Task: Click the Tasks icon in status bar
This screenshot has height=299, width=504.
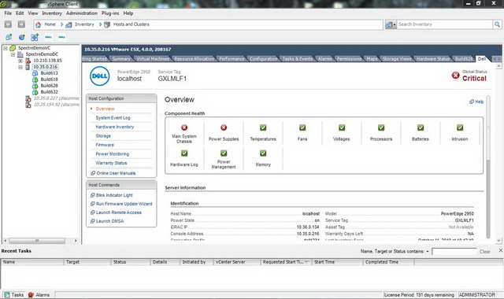Action: 6,294
